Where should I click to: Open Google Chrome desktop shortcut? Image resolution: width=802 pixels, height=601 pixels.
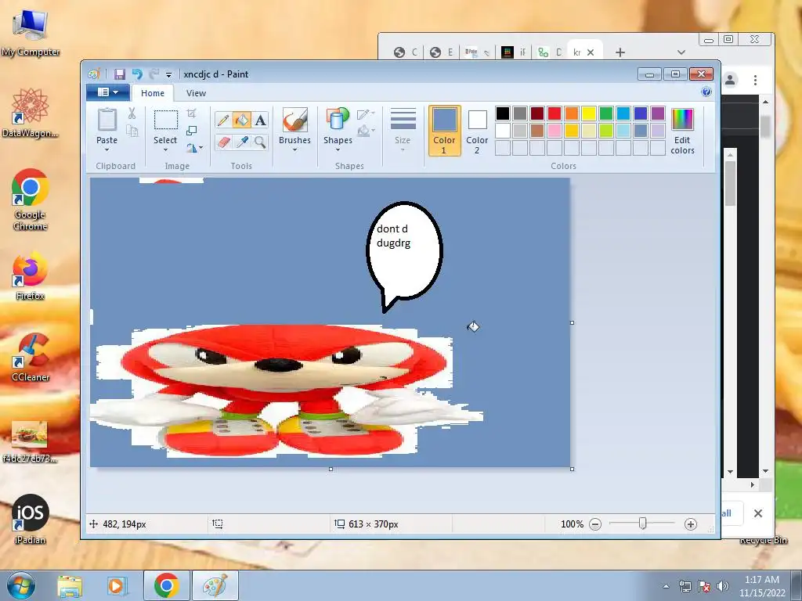pos(31,200)
